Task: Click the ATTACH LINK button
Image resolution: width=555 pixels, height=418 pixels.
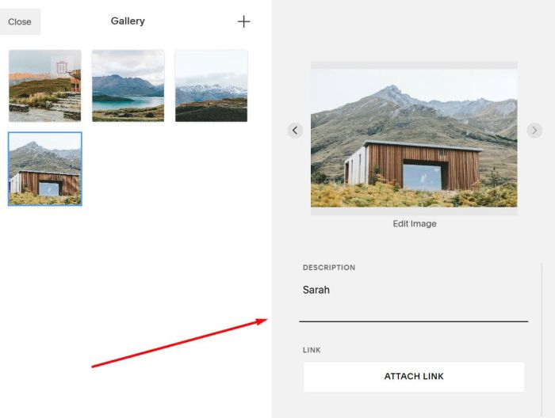Action: tap(414, 376)
